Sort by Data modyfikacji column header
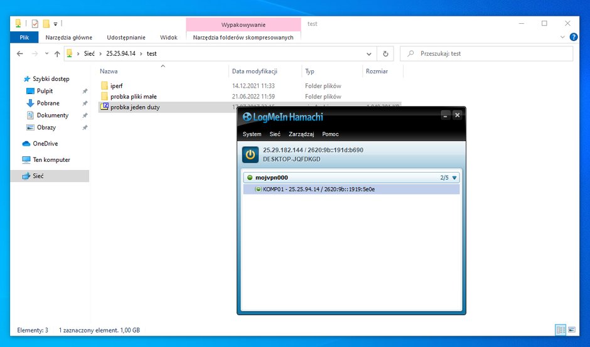590x347 pixels. click(255, 71)
